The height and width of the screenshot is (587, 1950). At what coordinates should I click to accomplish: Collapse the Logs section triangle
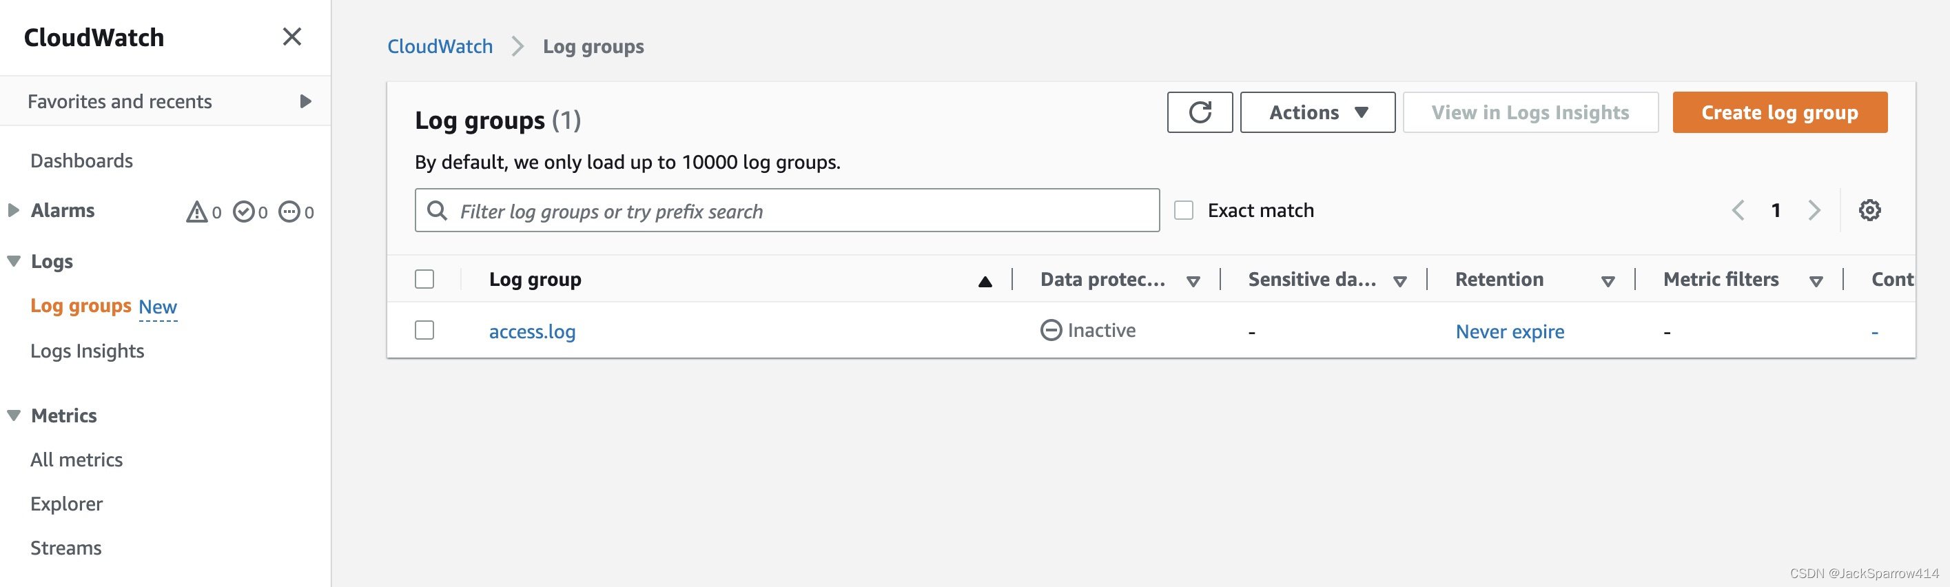(14, 261)
